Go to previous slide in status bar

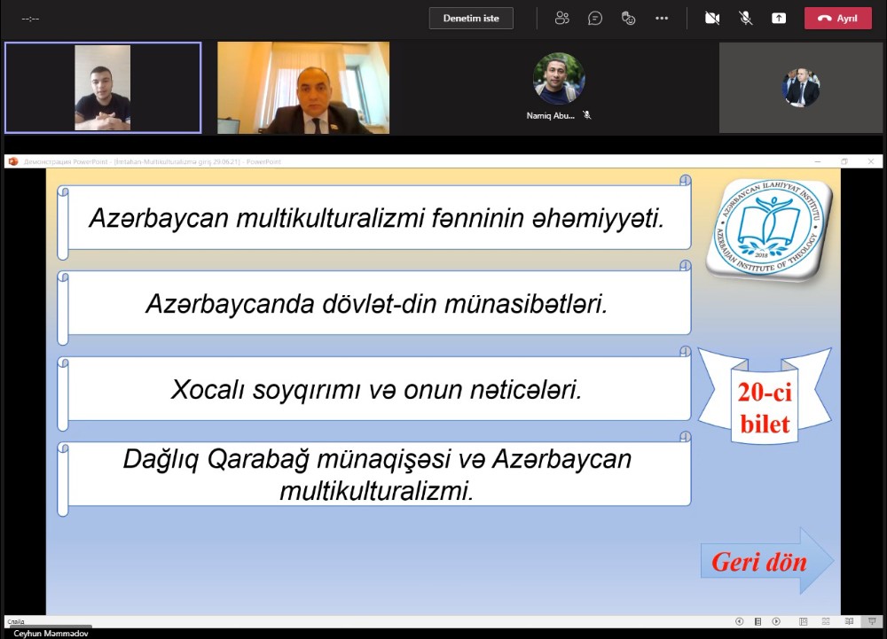tap(739, 621)
